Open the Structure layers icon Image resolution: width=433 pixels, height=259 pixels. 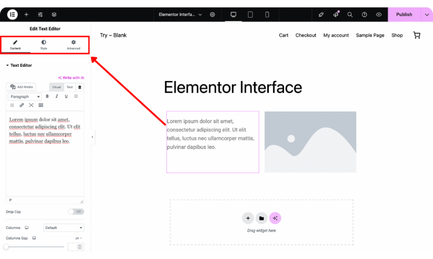pos(54,15)
